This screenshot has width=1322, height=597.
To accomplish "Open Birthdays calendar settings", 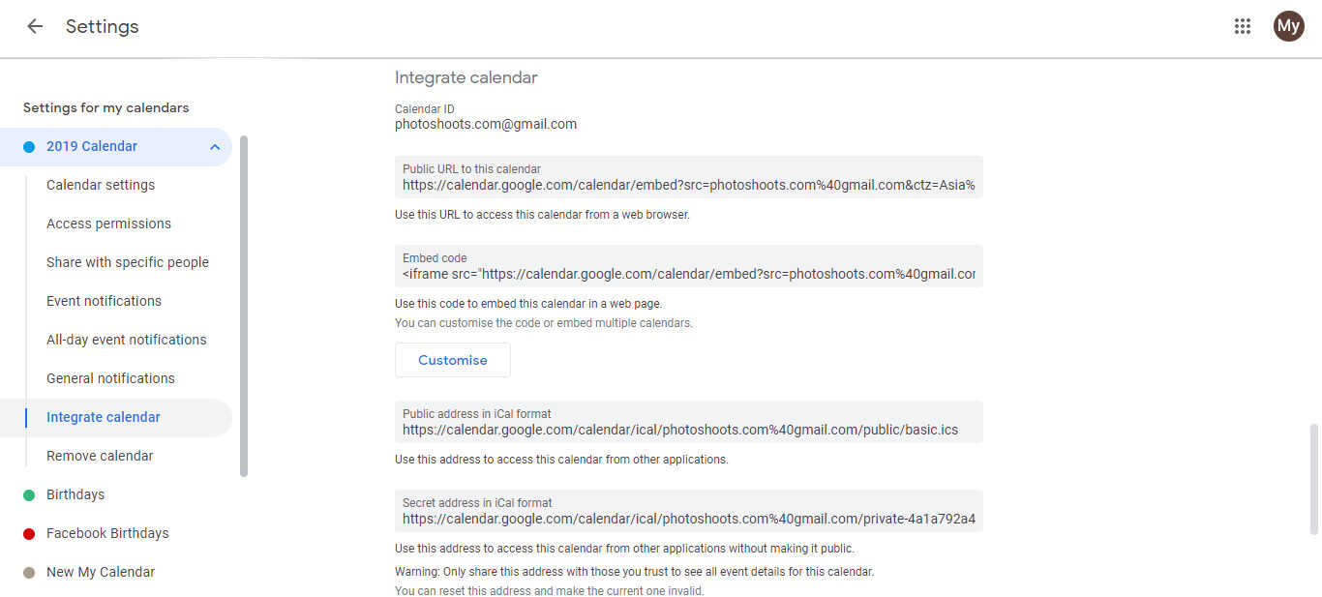I will (x=75, y=494).
